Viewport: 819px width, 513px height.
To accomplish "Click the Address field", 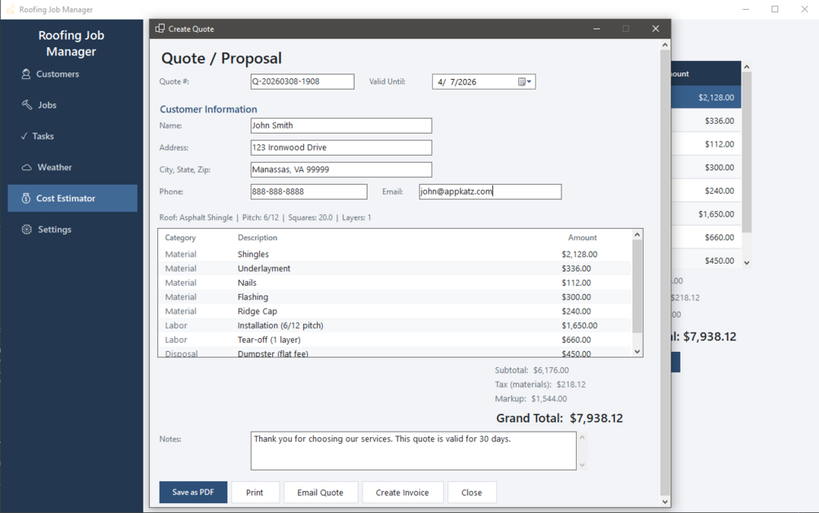I will (x=341, y=147).
